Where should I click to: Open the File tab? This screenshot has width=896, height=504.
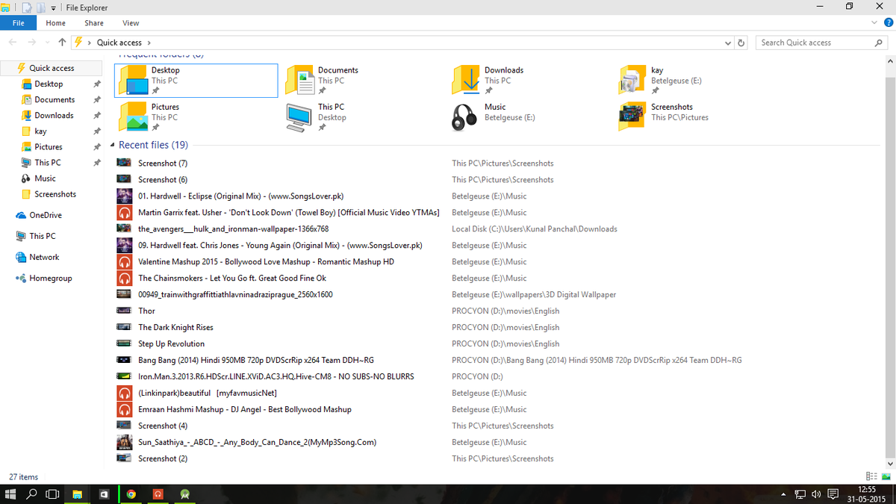pos(18,23)
